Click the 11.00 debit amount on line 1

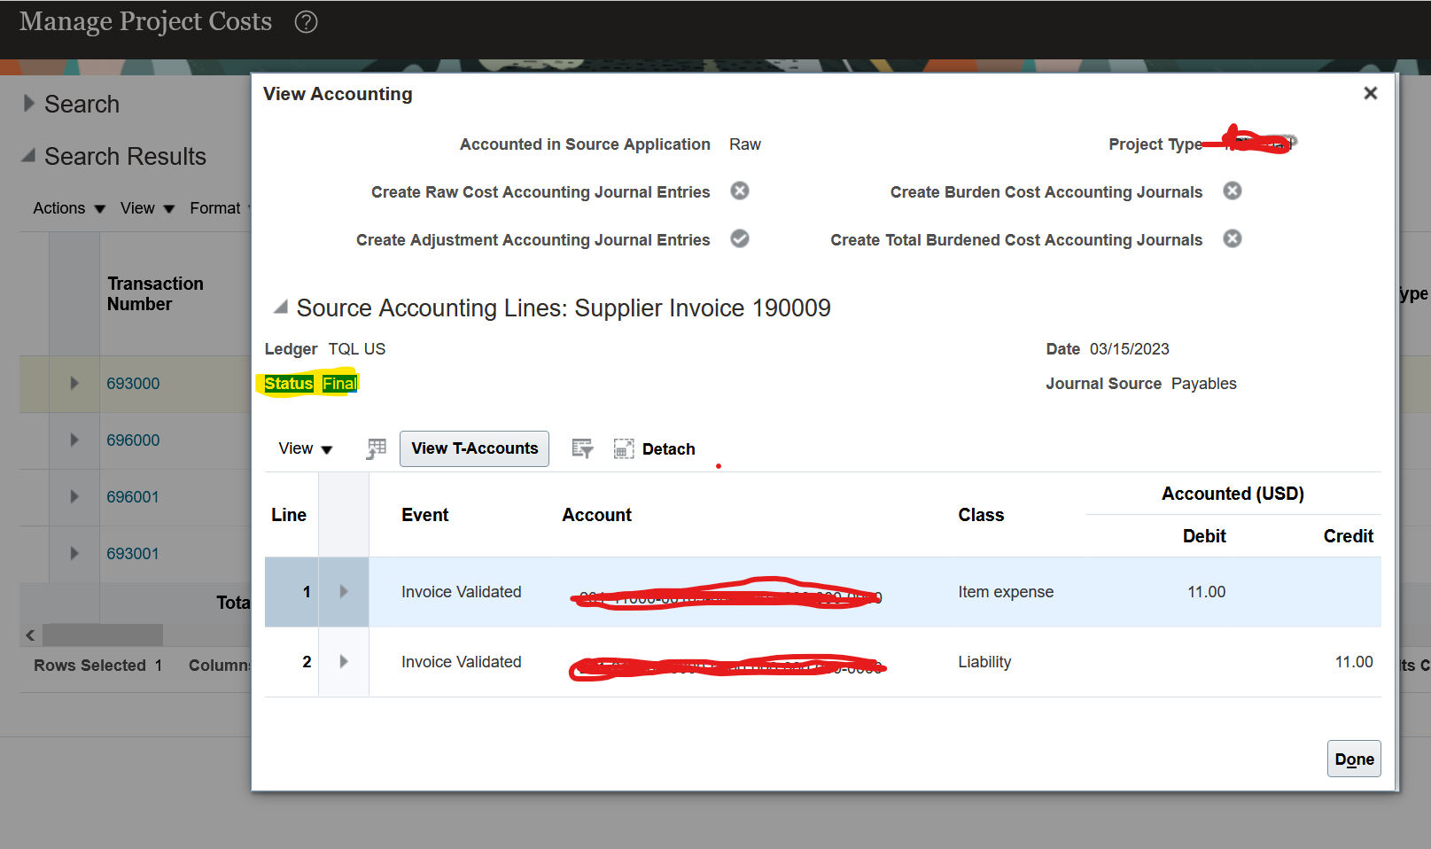pos(1206,592)
